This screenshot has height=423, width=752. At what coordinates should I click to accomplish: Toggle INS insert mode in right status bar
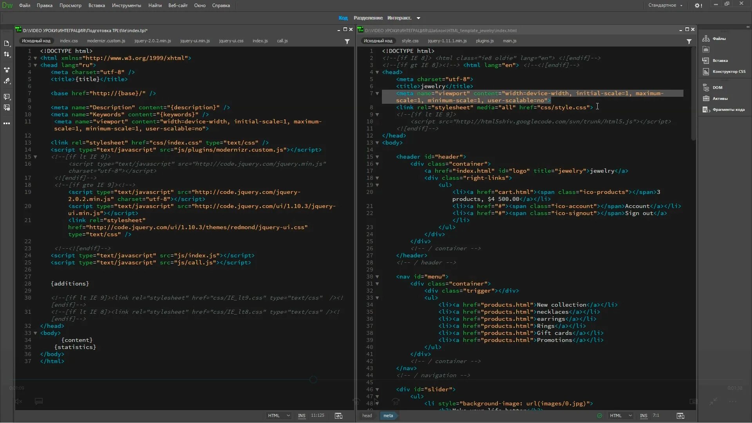coord(644,416)
